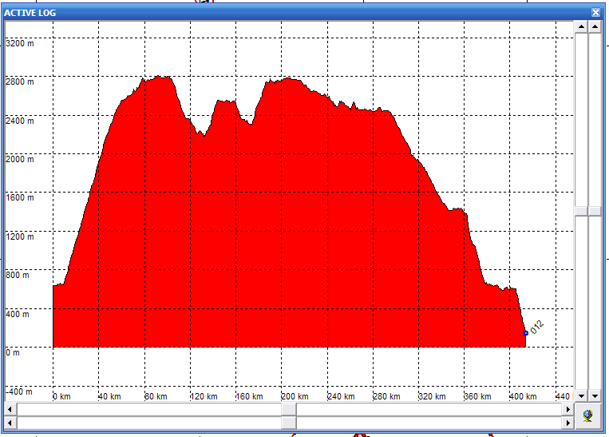Select the left vertical scrollbar thumb

point(581,211)
